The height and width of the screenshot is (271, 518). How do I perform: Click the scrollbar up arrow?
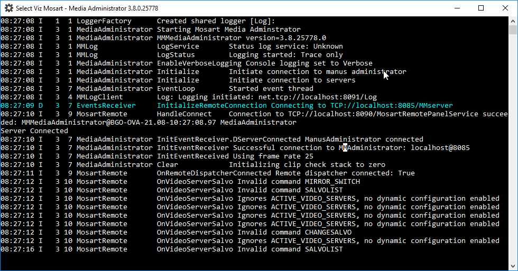click(x=513, y=21)
